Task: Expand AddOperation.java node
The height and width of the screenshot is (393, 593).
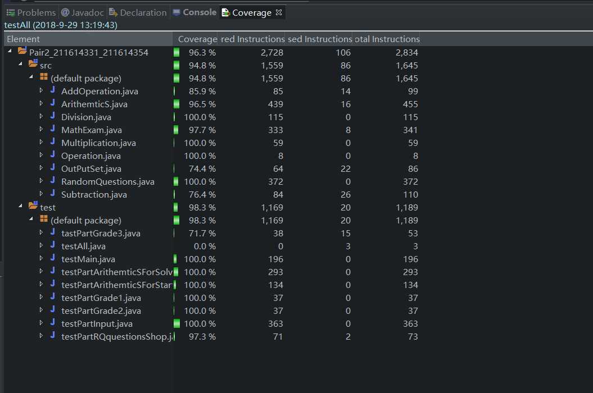Action: 41,90
